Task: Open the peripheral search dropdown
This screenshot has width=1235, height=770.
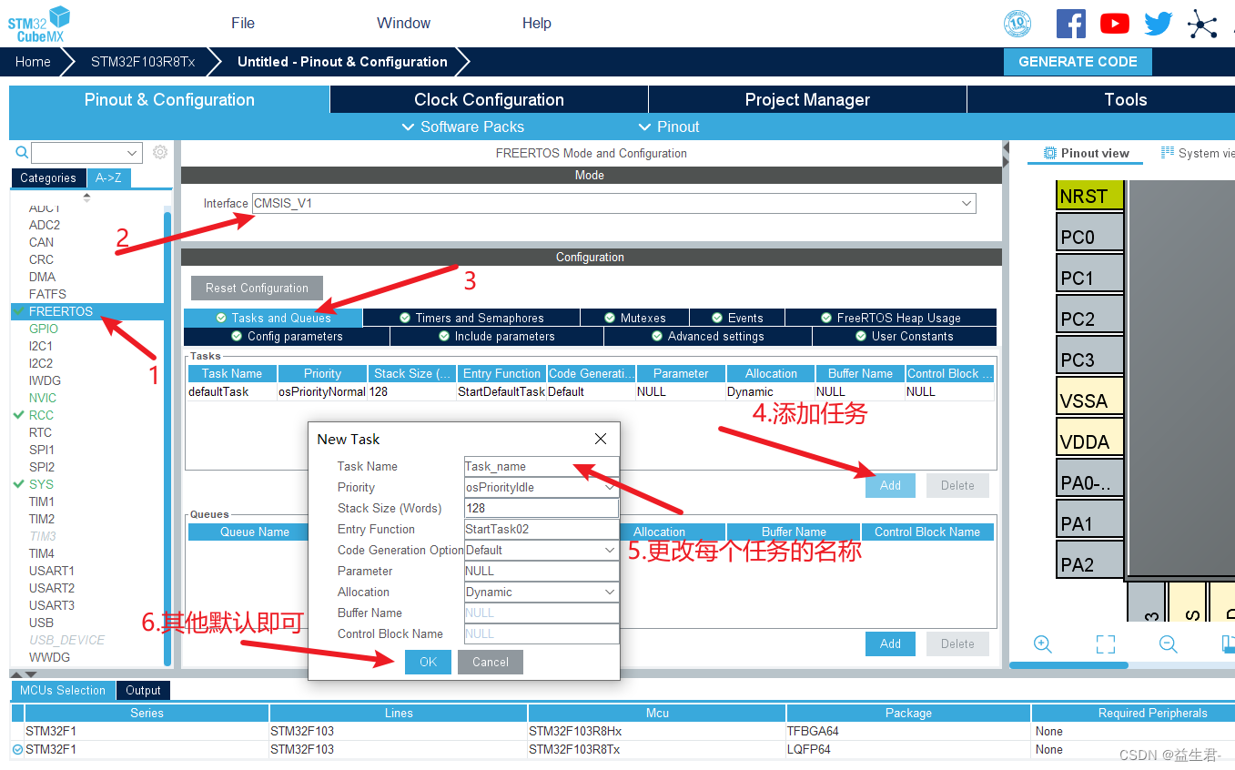Action: click(132, 153)
